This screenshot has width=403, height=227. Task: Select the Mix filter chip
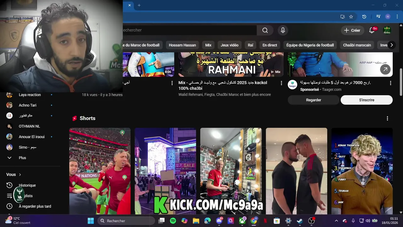(x=208, y=45)
